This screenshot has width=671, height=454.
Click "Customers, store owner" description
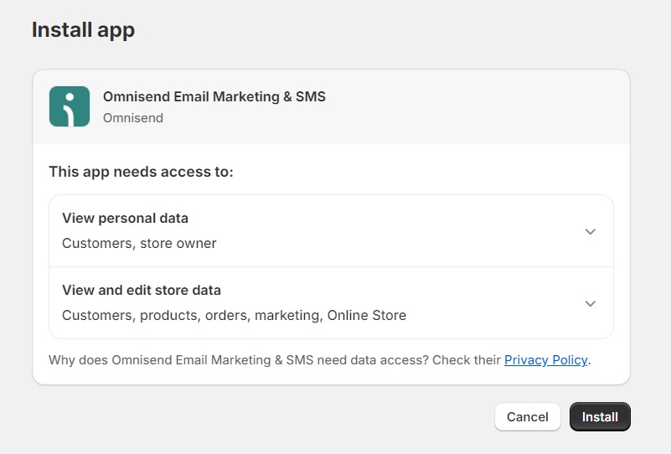139,243
